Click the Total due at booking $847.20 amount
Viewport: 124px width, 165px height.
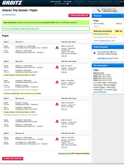[119, 31]
